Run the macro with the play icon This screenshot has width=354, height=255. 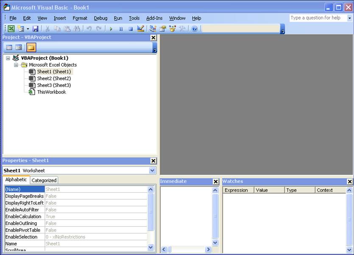[111, 29]
